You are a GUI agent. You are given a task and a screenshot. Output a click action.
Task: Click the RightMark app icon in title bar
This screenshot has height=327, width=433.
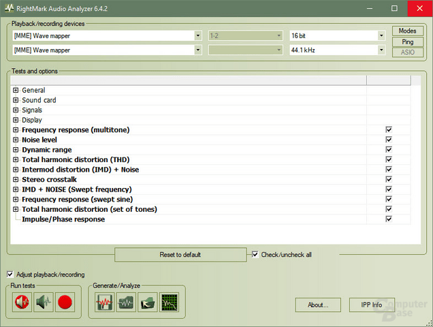(x=9, y=8)
